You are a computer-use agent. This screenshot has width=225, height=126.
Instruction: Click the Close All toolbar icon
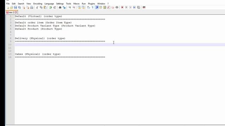(x=27, y=7)
